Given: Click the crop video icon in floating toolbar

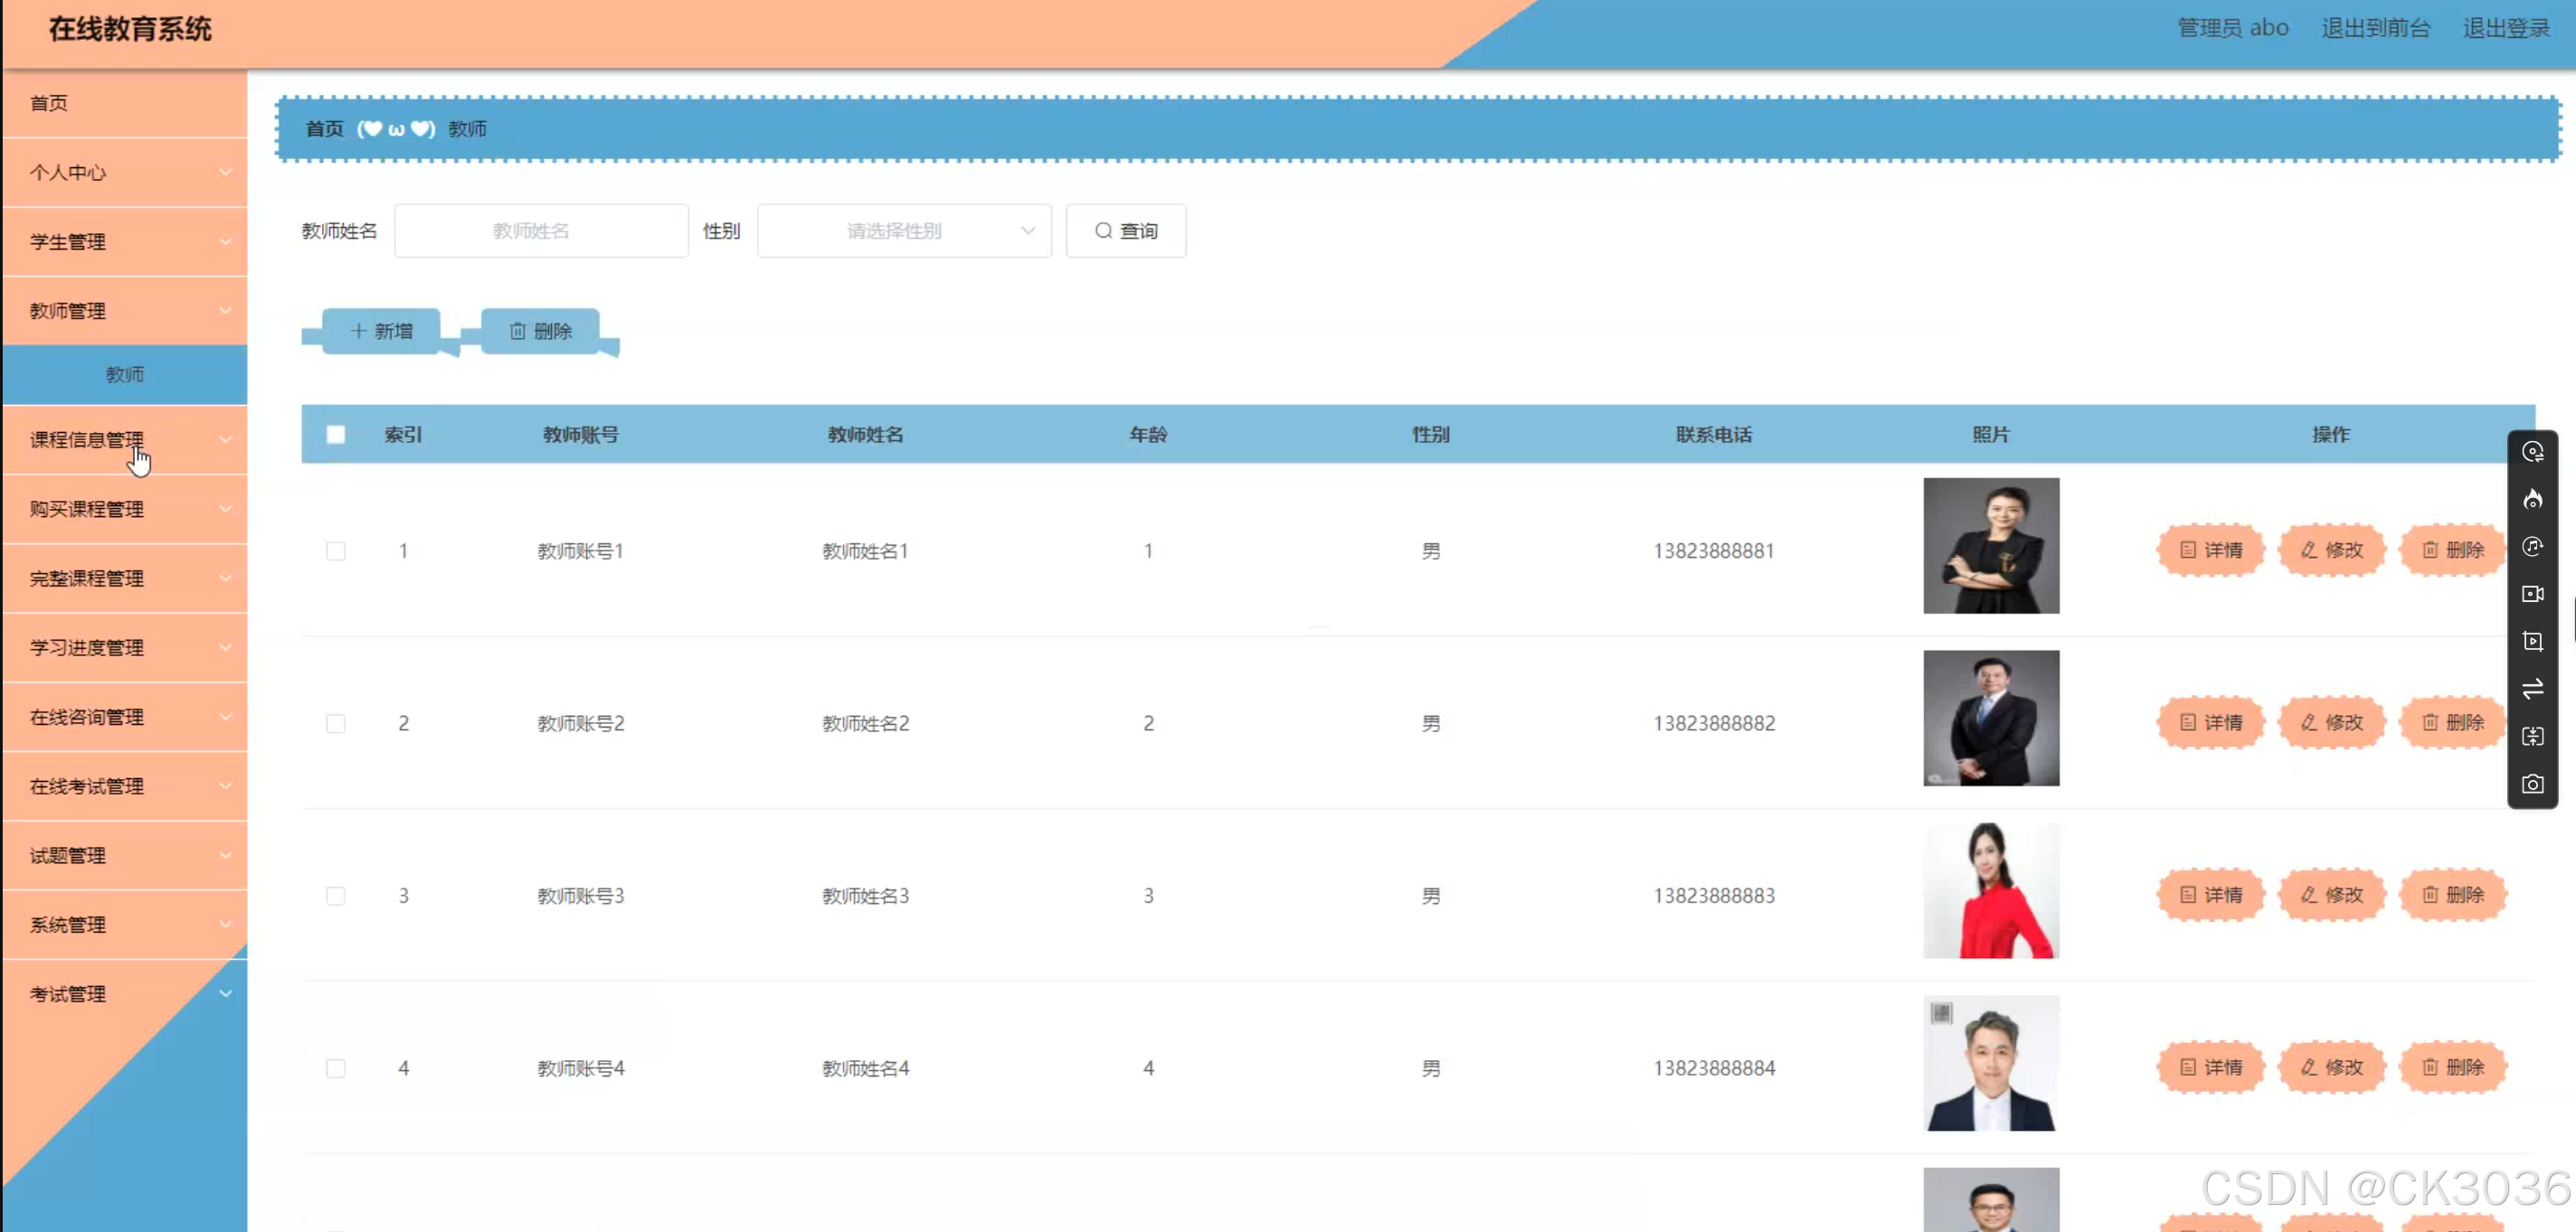Looking at the screenshot, I should tap(2532, 642).
